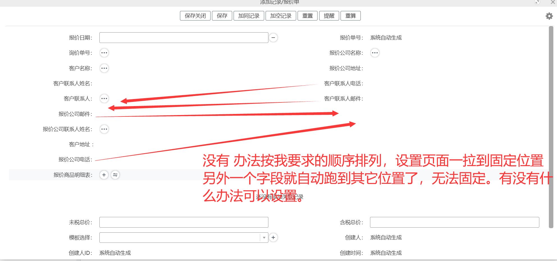This screenshot has height=261, width=557.
Task: Expand the 报价日期 date picker field
Action: pyautogui.click(x=184, y=37)
